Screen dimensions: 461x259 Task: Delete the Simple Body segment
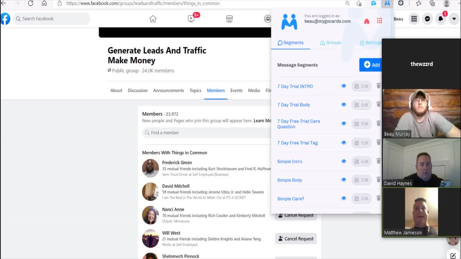(379, 180)
